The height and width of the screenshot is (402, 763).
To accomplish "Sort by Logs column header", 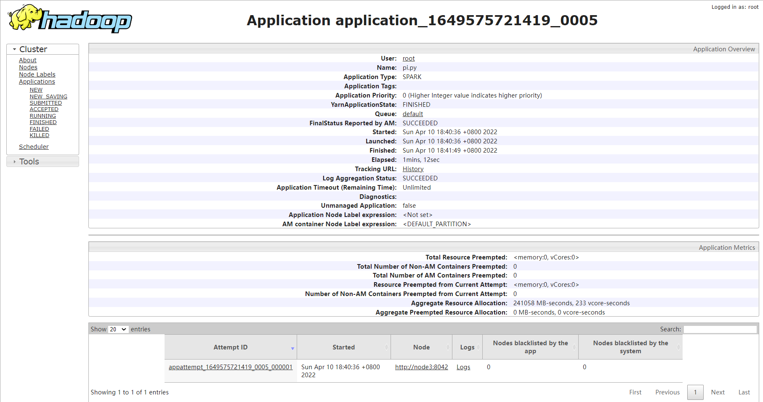I will [467, 347].
